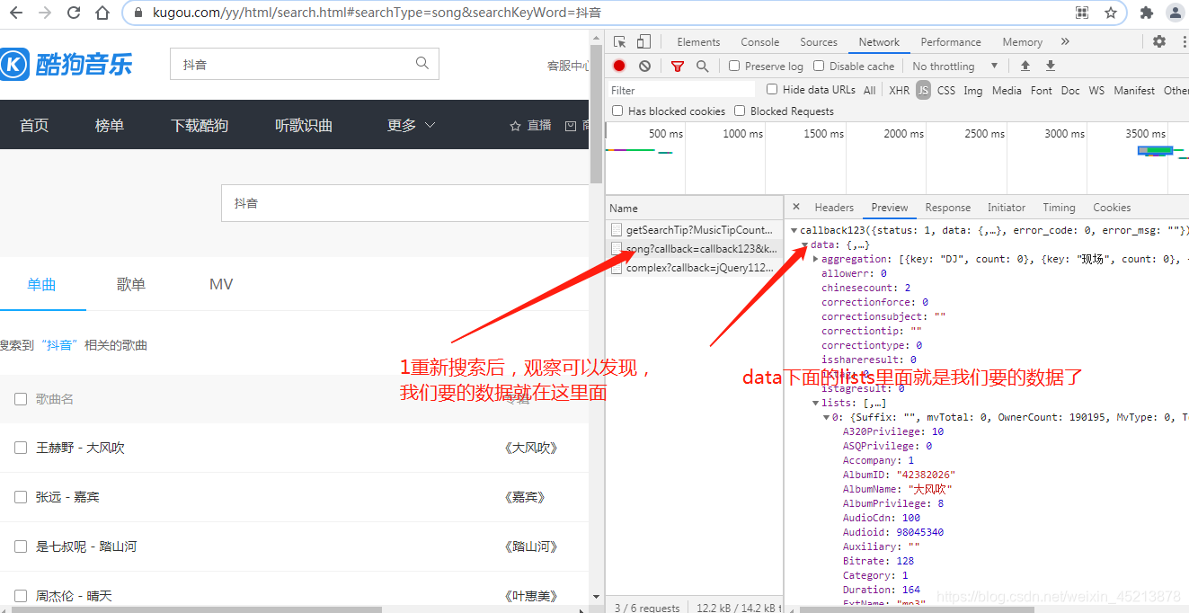
Task: Go back with browser back arrow
Action: [16, 13]
